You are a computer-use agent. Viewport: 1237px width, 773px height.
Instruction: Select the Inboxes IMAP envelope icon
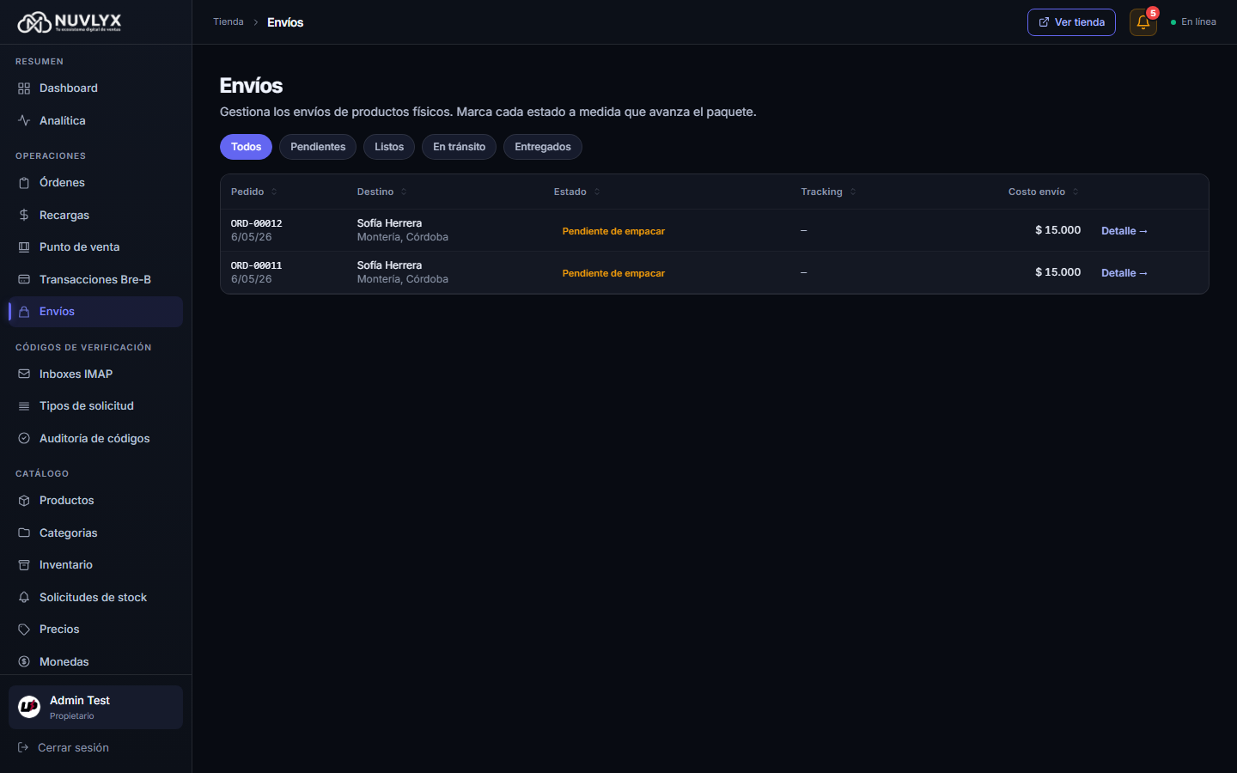click(24, 374)
